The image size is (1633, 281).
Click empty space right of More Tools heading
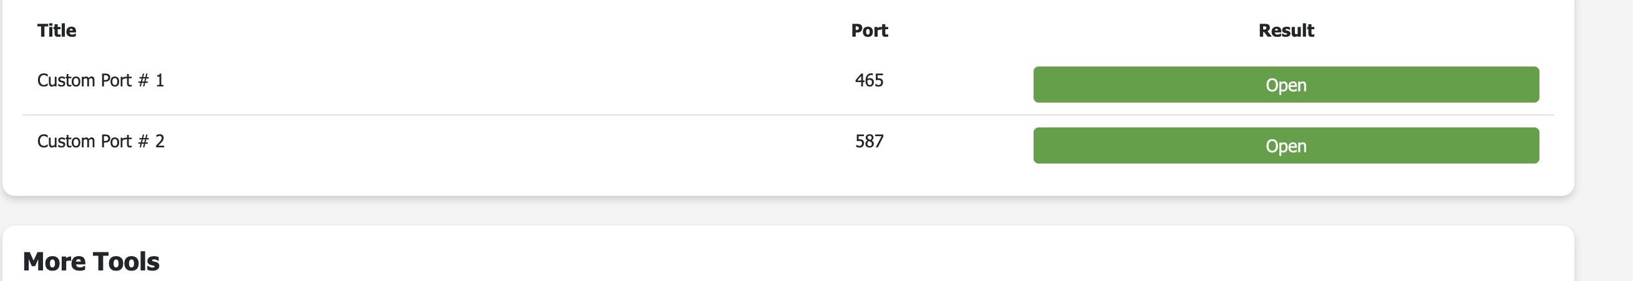pos(761,262)
